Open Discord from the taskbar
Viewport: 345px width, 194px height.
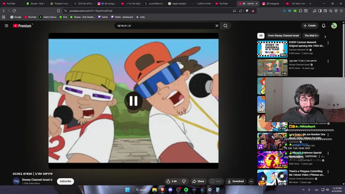coord(170,190)
